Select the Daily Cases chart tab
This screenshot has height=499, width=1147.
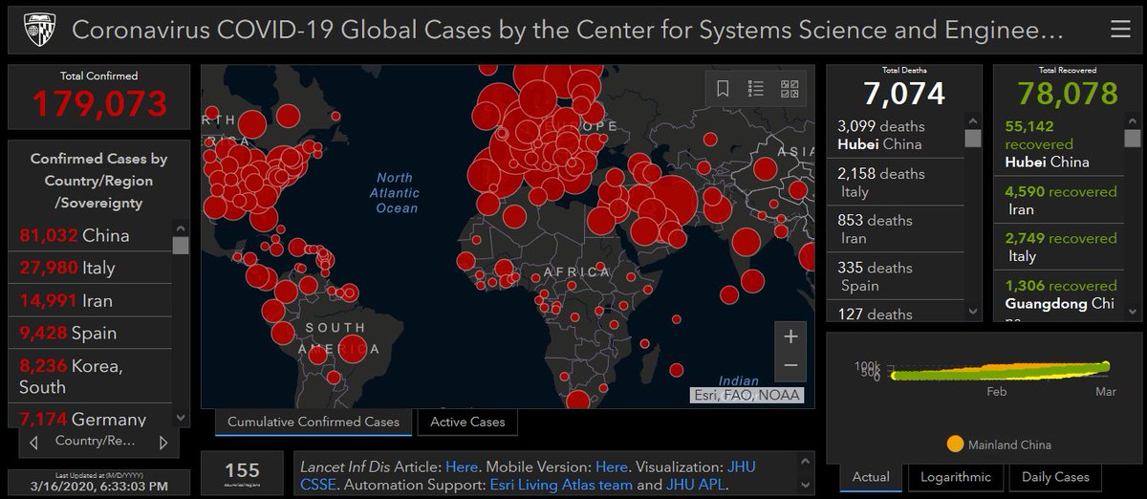(1055, 476)
